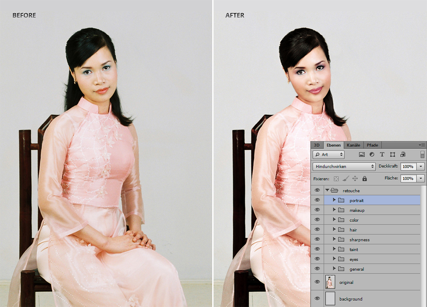Viewport: 427px width, 307px height.
Task: Open the Deckkraft slider arrow
Action: point(421,166)
